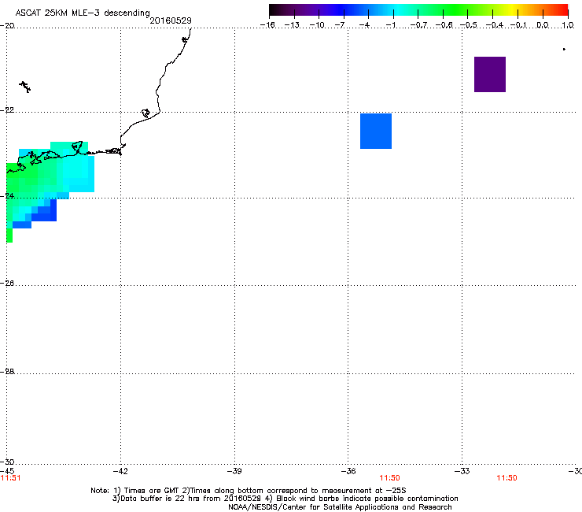
Task: Select colorbar label -0.7
Action: click(418, 25)
